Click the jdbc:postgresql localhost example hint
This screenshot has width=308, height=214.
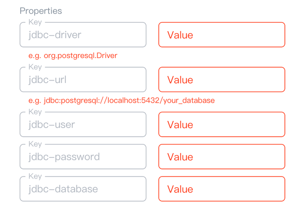click(121, 100)
